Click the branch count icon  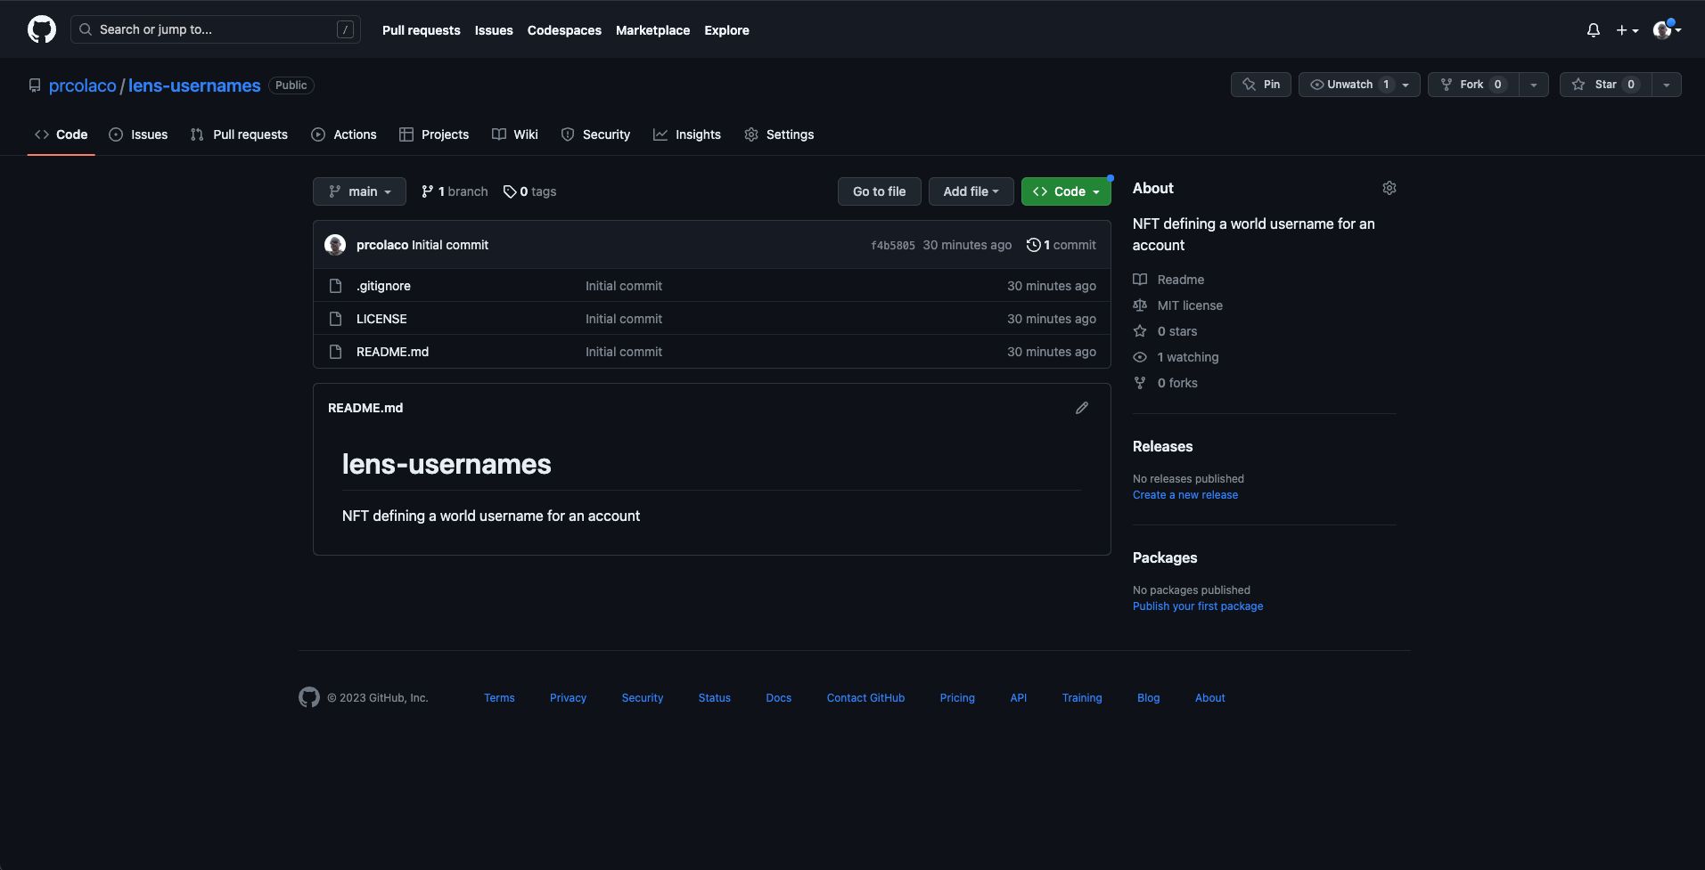click(x=428, y=191)
